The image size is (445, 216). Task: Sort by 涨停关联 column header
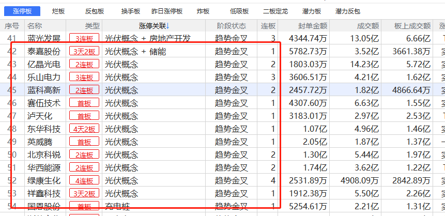154,26
